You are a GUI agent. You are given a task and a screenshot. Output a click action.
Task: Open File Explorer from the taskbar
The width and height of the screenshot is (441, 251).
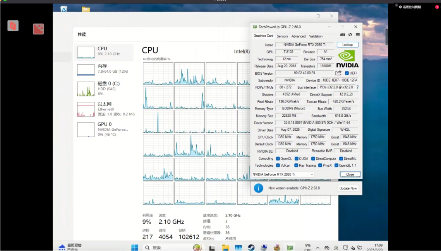[x=225, y=248]
